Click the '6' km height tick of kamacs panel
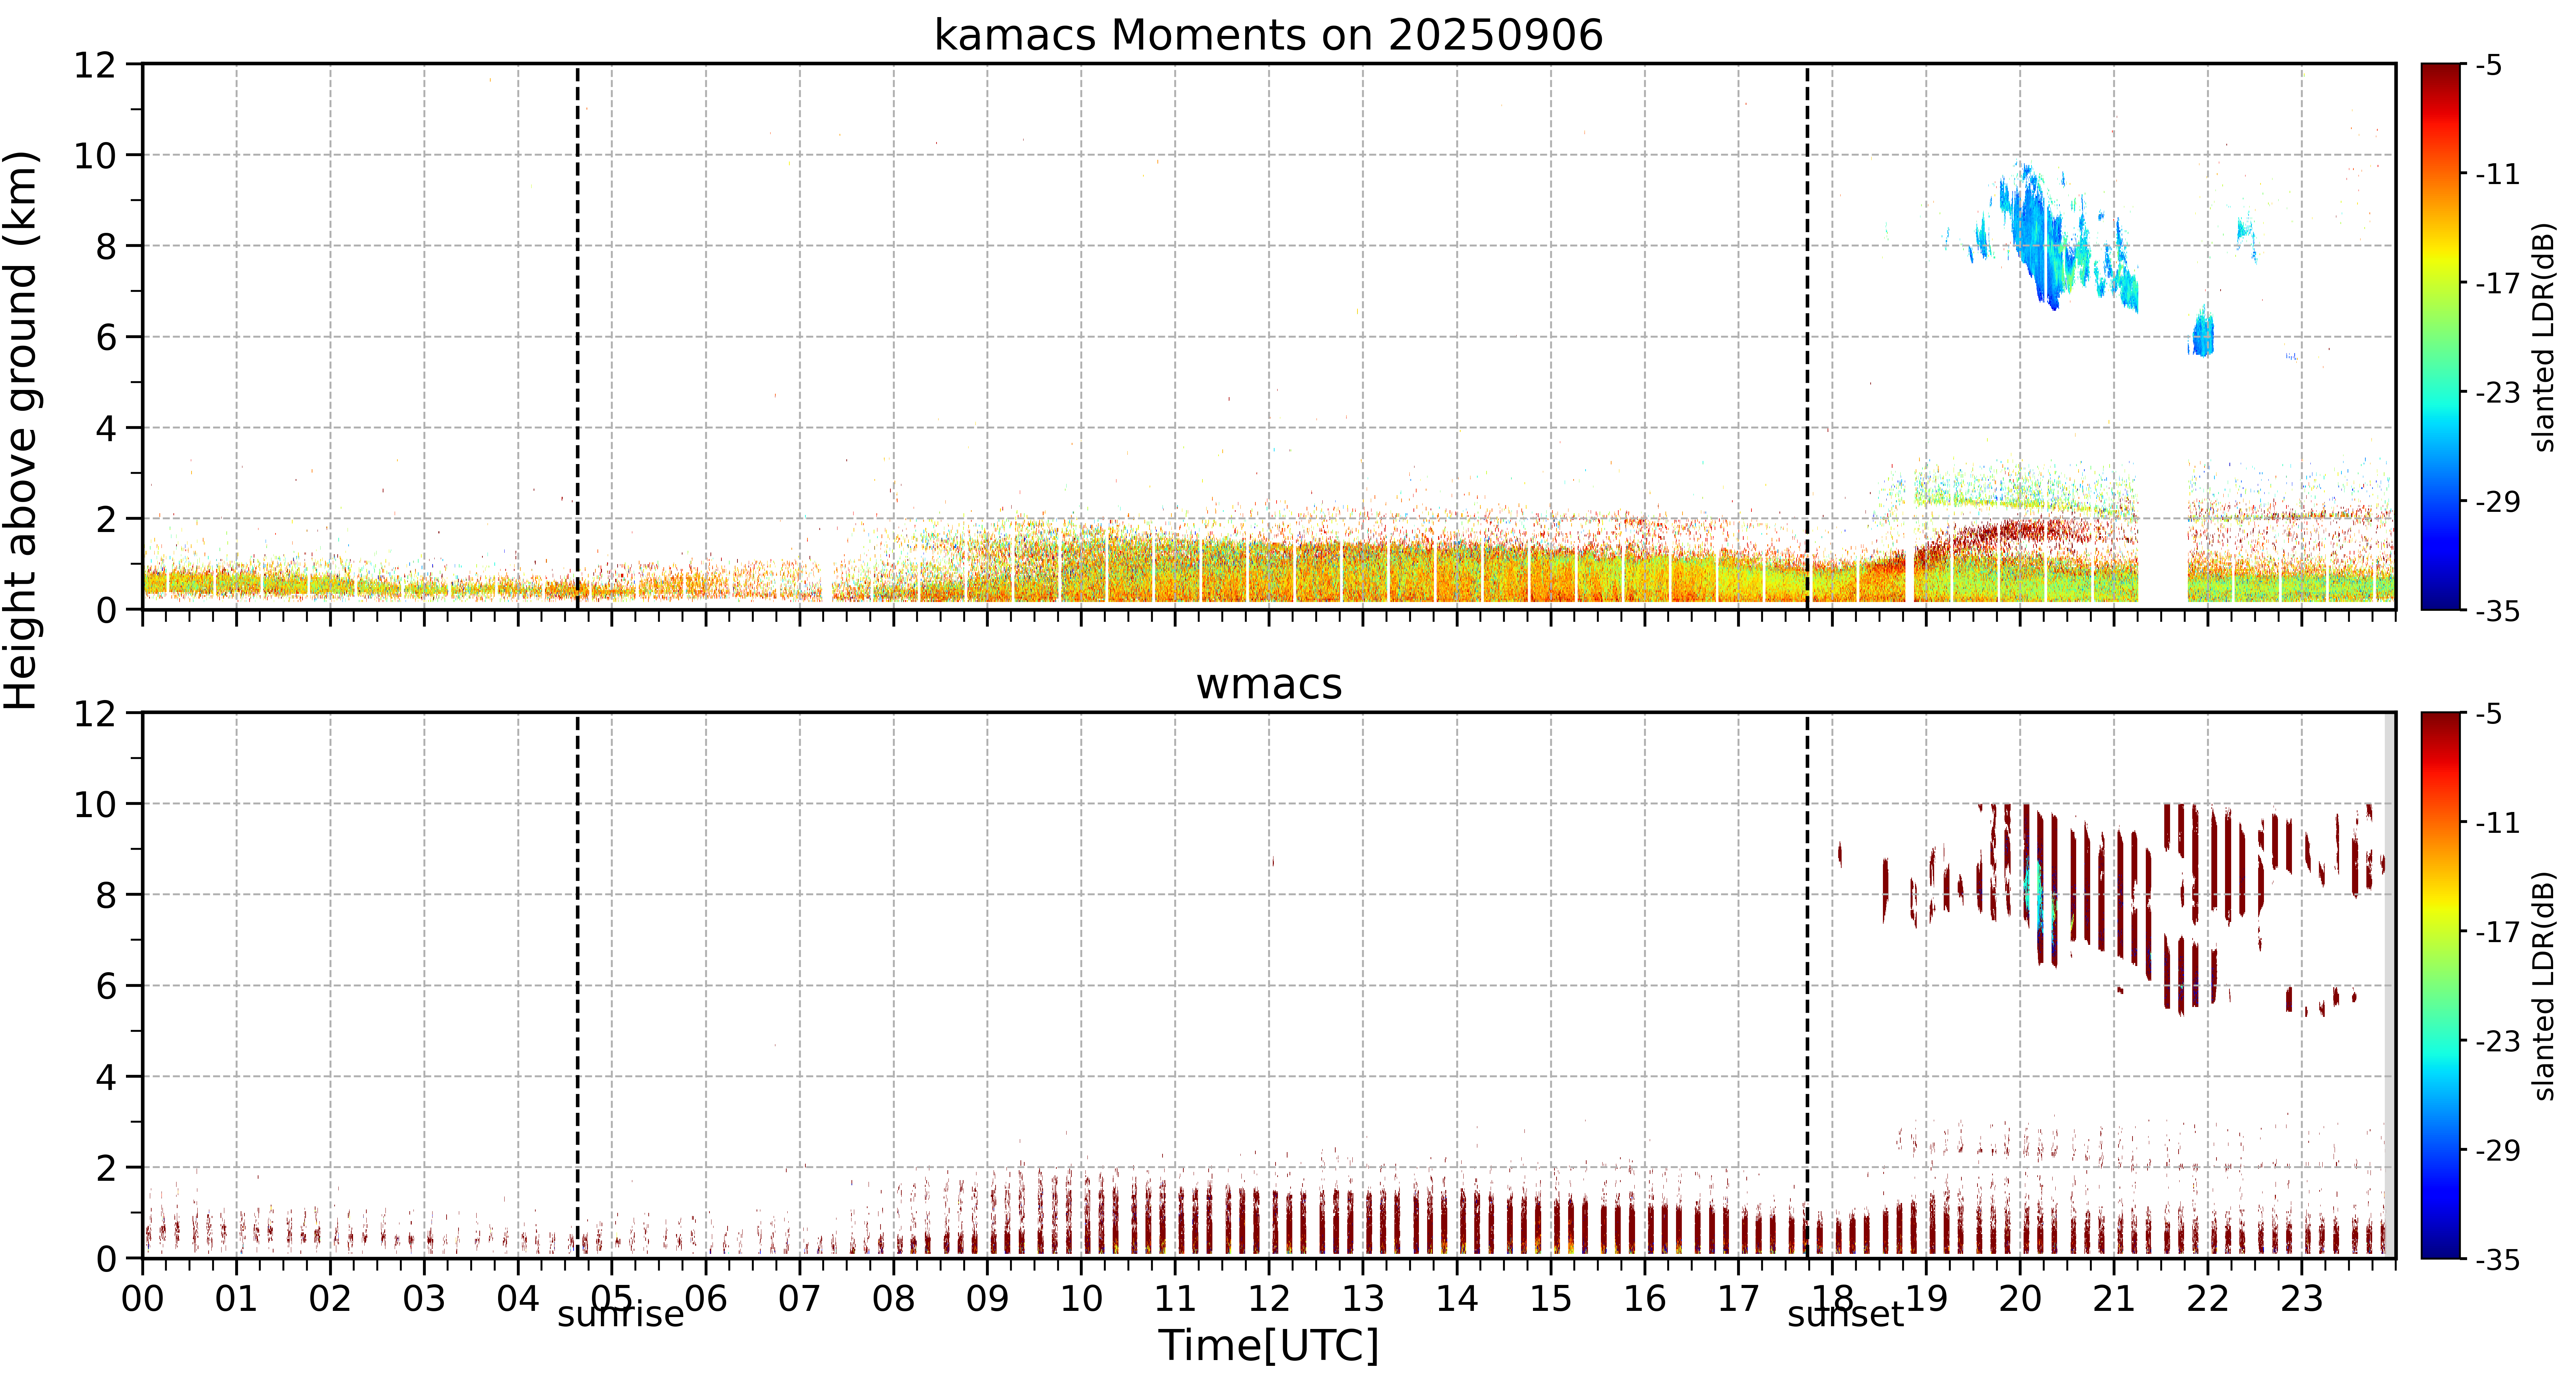The width and height of the screenshot is (2576, 1386). [106, 337]
